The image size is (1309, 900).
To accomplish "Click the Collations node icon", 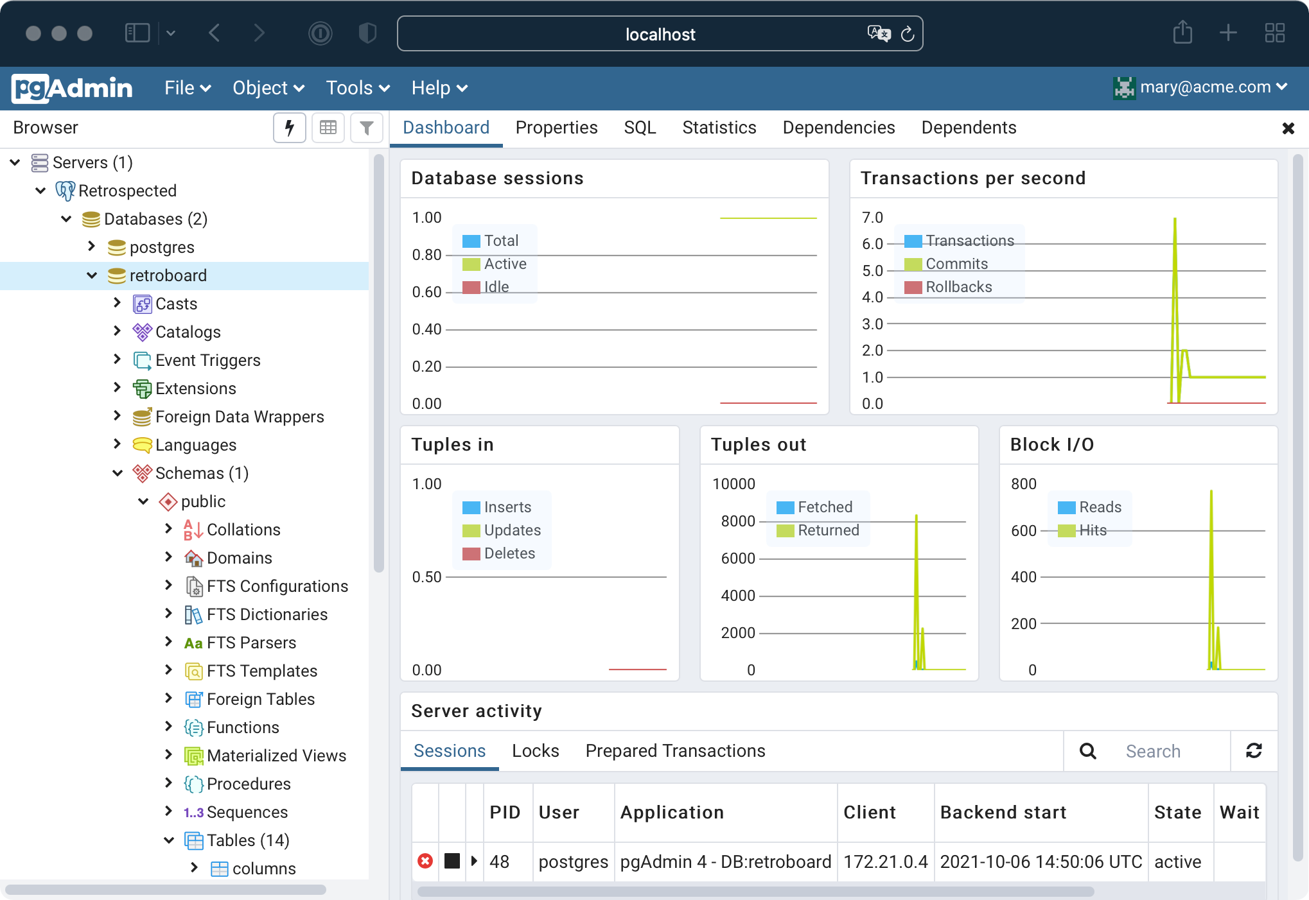I will point(193,530).
